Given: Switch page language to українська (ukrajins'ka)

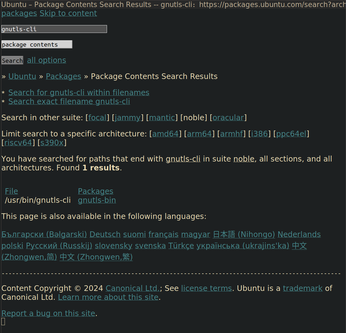Looking at the screenshot, I should [243, 246].
